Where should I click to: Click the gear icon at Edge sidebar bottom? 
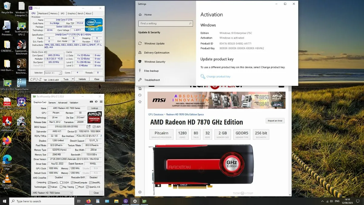140,192
